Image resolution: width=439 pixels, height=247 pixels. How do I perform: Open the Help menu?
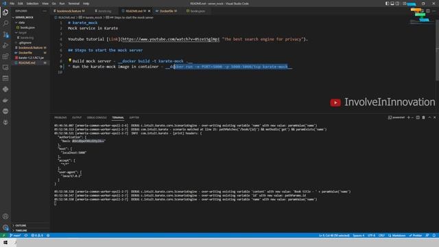tap(86, 3)
